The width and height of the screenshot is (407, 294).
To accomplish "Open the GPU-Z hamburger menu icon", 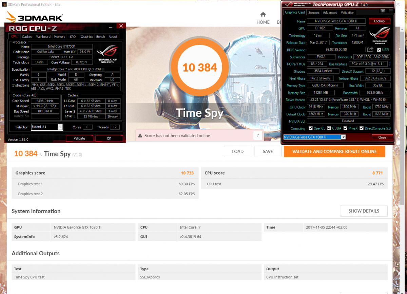I will click(391, 11).
